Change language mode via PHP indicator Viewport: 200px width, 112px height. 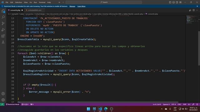(x=185, y=105)
